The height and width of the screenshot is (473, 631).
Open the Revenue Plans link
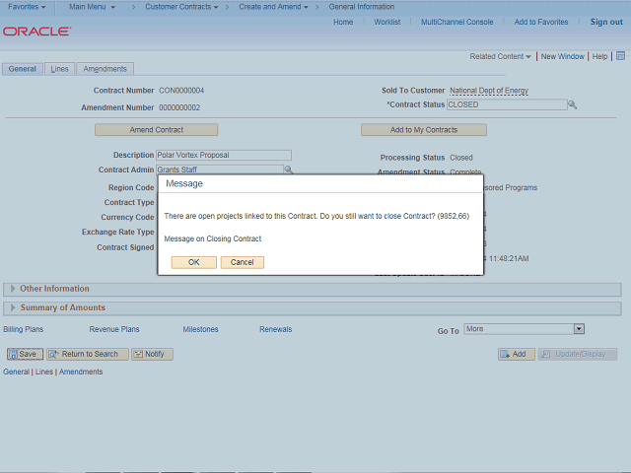[114, 329]
